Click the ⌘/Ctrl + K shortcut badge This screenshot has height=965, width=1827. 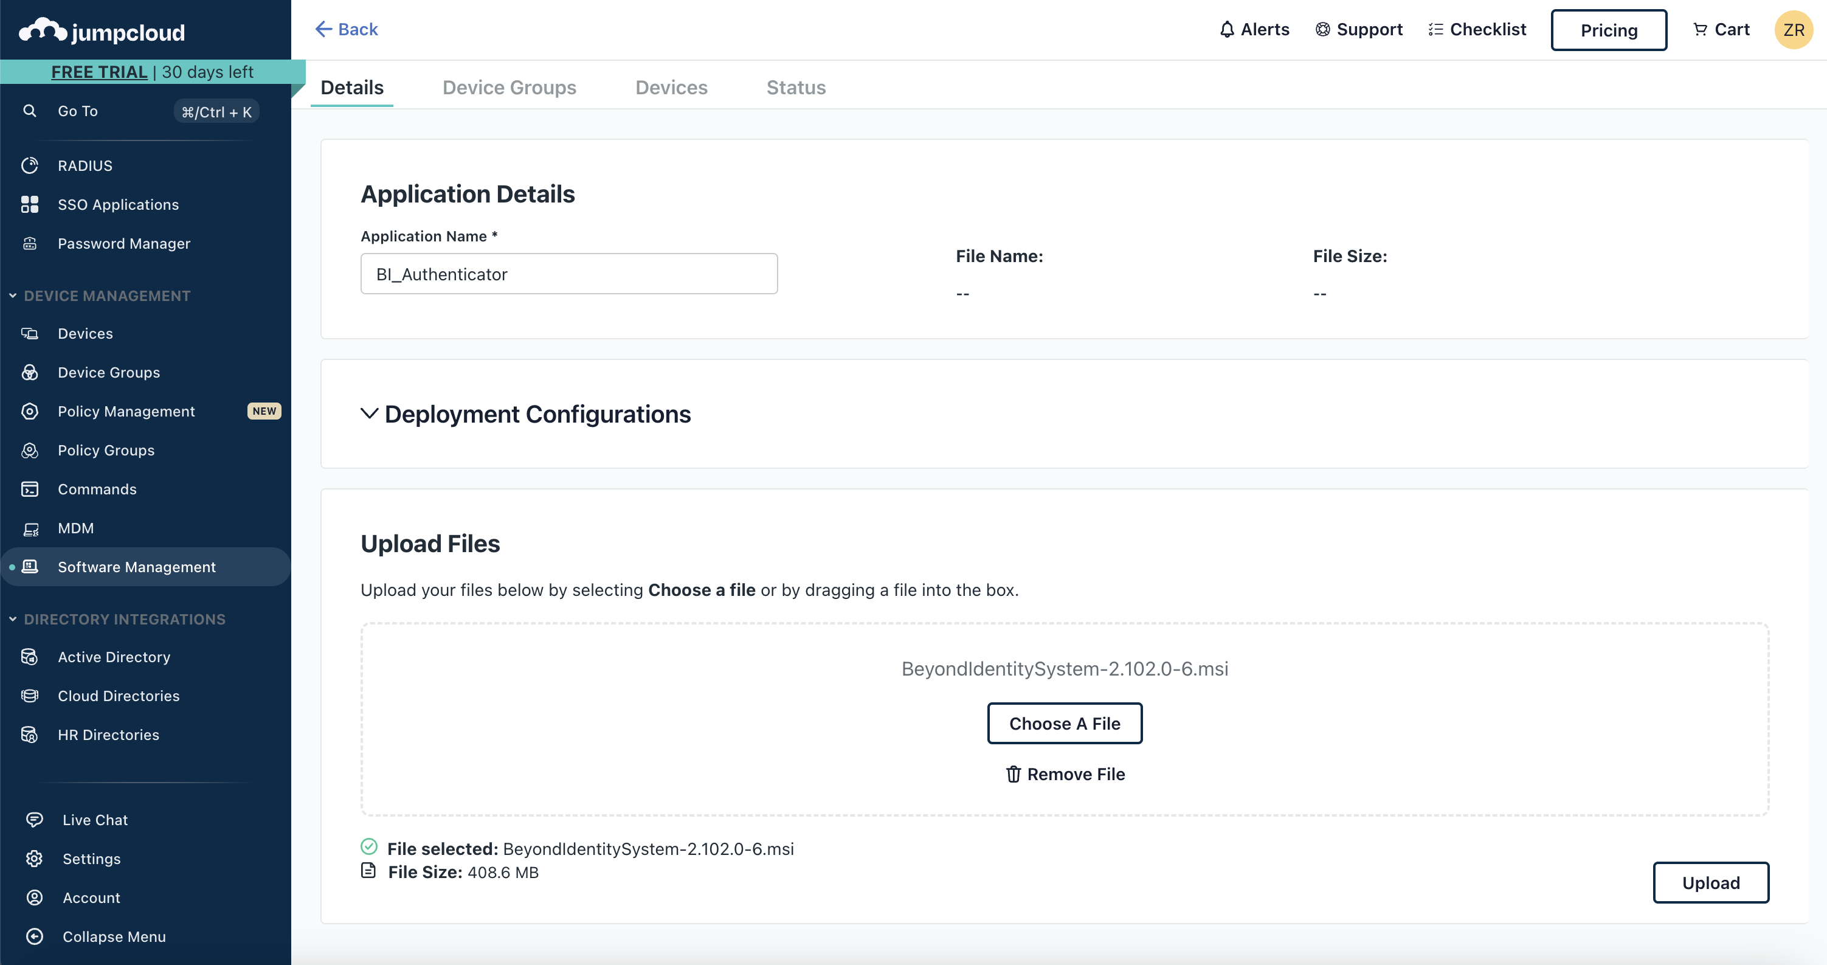click(216, 111)
